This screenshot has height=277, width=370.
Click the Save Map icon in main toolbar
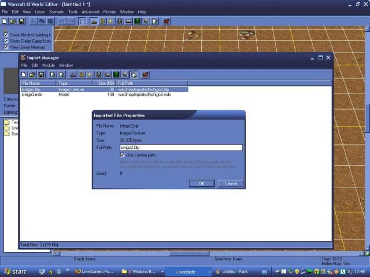point(21,21)
